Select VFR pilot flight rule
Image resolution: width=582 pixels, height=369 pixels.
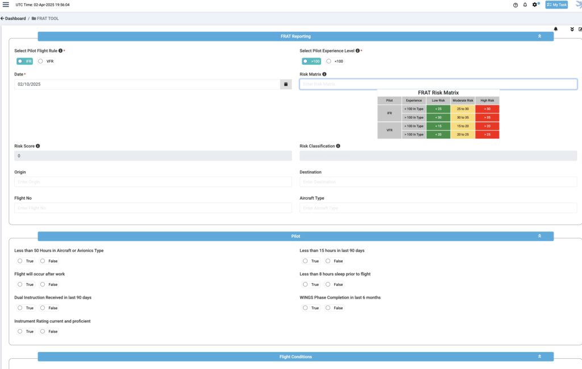[41, 61]
